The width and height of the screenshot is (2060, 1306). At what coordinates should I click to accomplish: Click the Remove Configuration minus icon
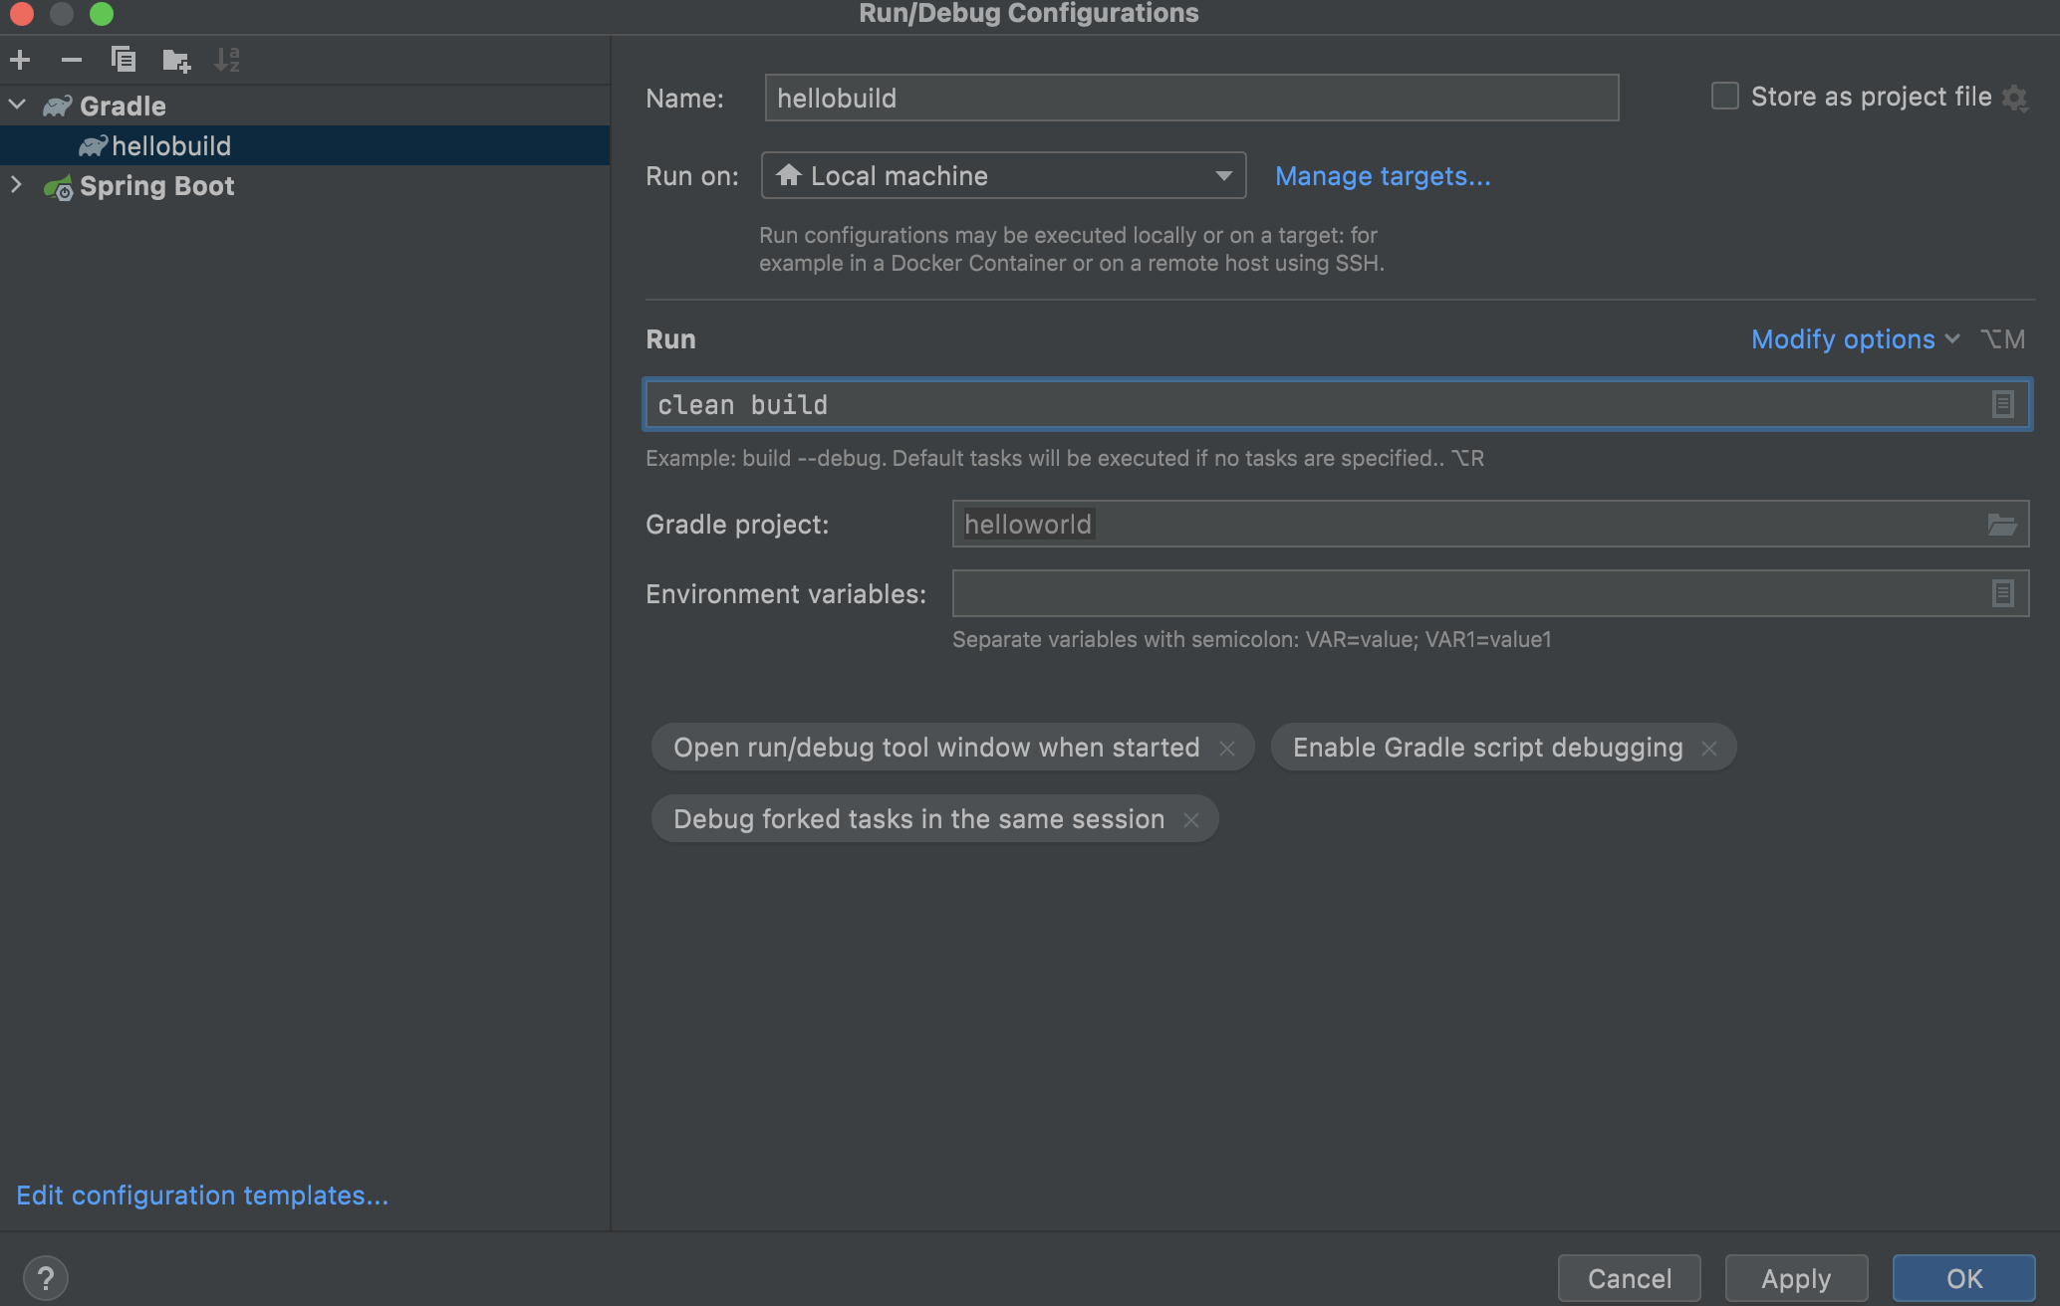[71, 60]
